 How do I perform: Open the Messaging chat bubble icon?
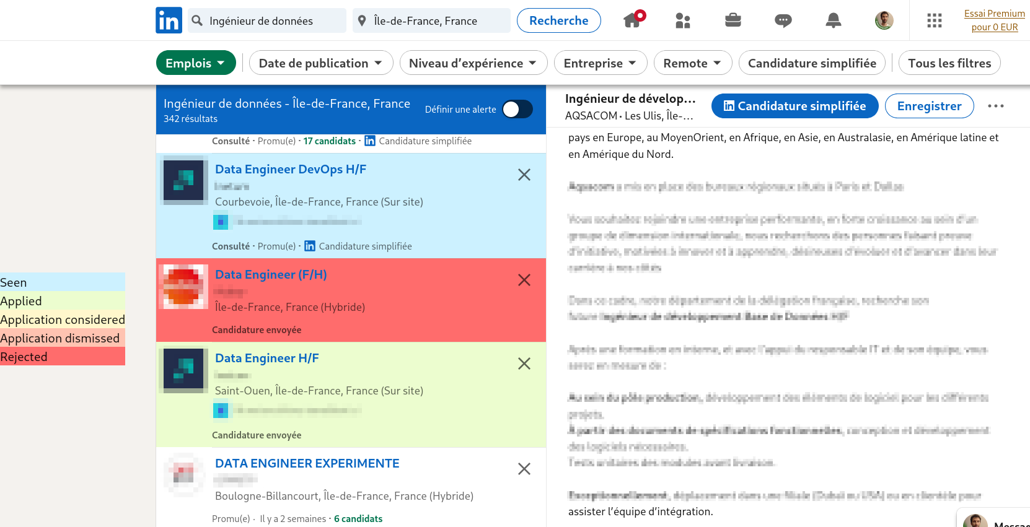(x=783, y=20)
